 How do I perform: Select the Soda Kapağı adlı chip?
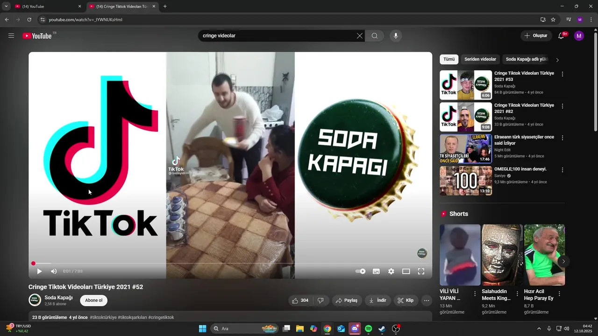[527, 59]
